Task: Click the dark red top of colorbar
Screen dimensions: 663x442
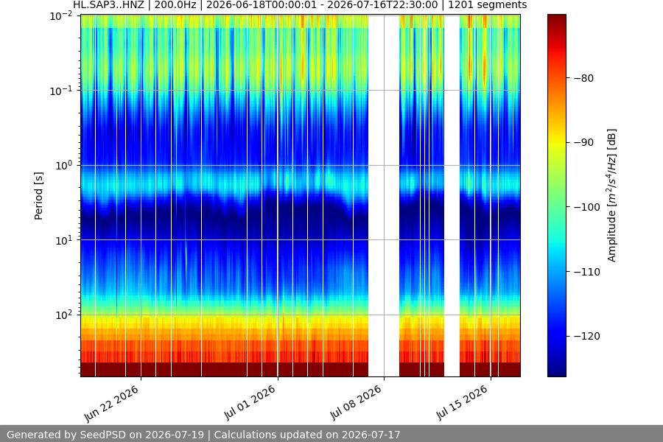Action: [556, 21]
